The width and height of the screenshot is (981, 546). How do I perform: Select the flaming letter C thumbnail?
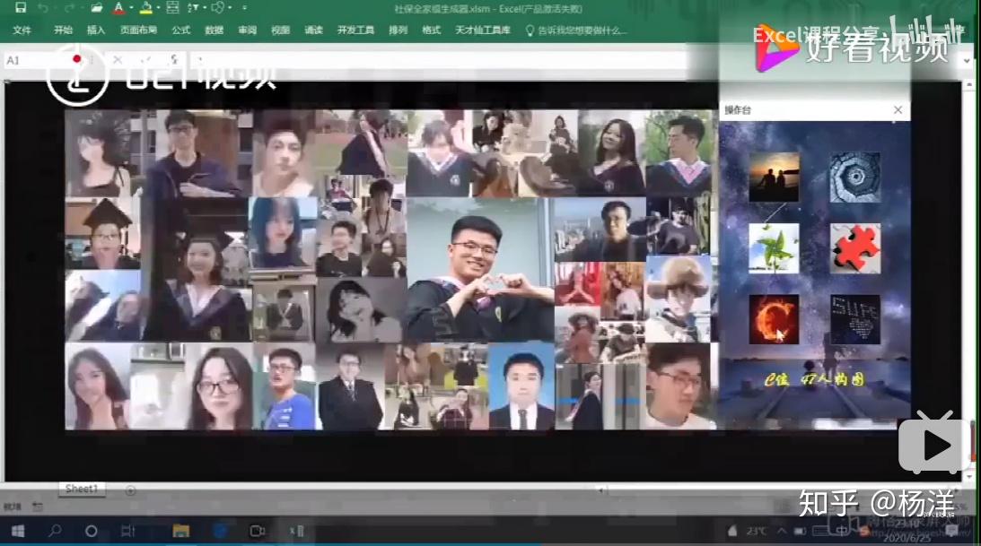[x=774, y=319]
